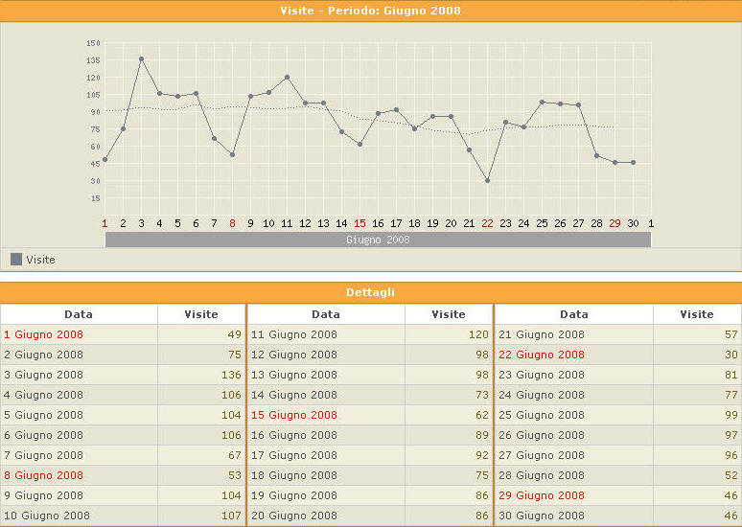Click the '11 Giugno 2008' date cell
This screenshot has height=527, width=742.
[326, 334]
